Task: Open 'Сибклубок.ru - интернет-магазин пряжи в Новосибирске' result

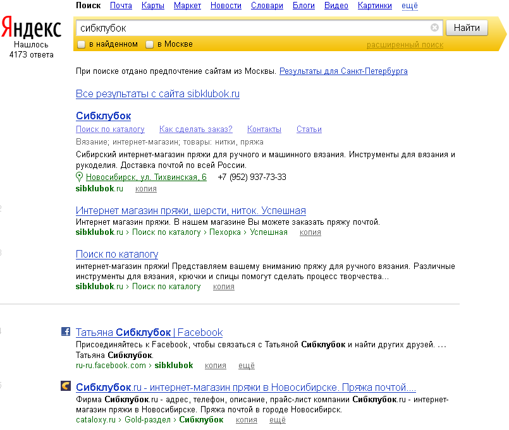Action: pyautogui.click(x=246, y=387)
